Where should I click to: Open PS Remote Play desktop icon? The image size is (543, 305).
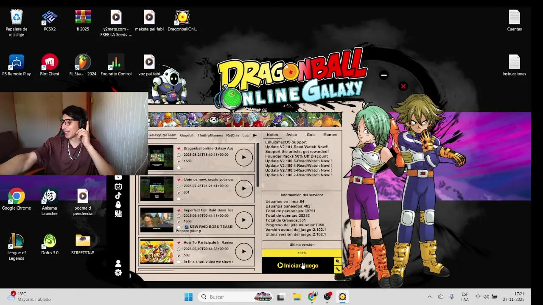point(17,66)
